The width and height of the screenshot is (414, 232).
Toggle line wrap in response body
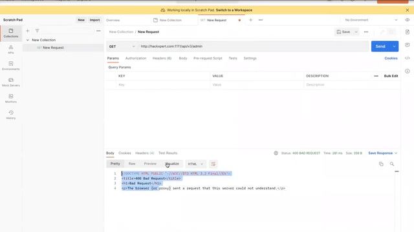(x=213, y=164)
